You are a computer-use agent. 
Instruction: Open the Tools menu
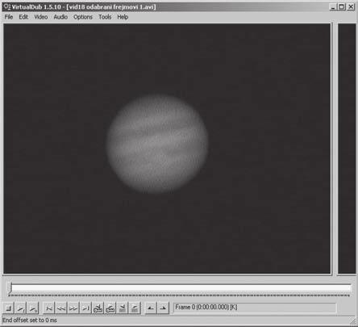tap(105, 17)
